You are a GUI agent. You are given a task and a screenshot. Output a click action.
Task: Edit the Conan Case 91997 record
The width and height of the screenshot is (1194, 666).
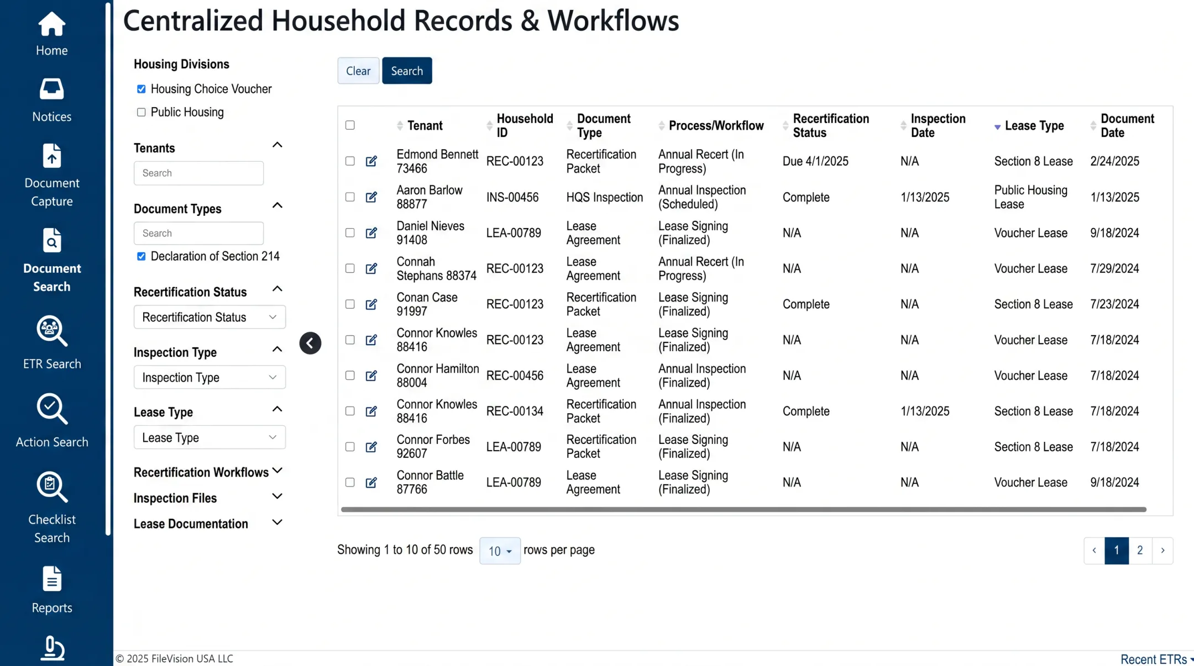[x=371, y=304]
